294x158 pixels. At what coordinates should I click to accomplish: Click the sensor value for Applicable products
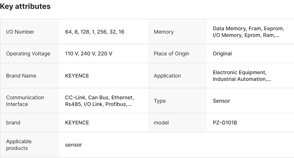click(73, 145)
